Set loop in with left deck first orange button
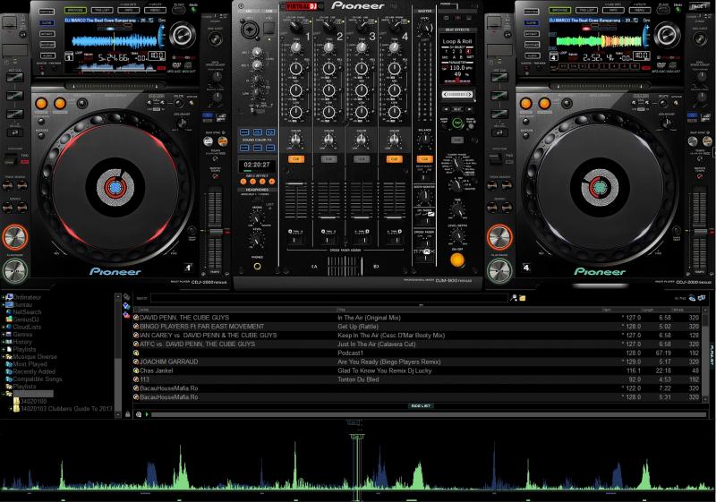The image size is (716, 502). coord(41,104)
